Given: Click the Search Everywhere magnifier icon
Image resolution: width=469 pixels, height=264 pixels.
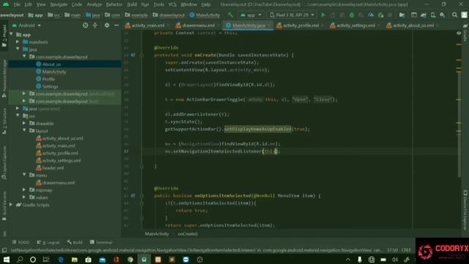Looking at the screenshot, I should click(454, 15).
